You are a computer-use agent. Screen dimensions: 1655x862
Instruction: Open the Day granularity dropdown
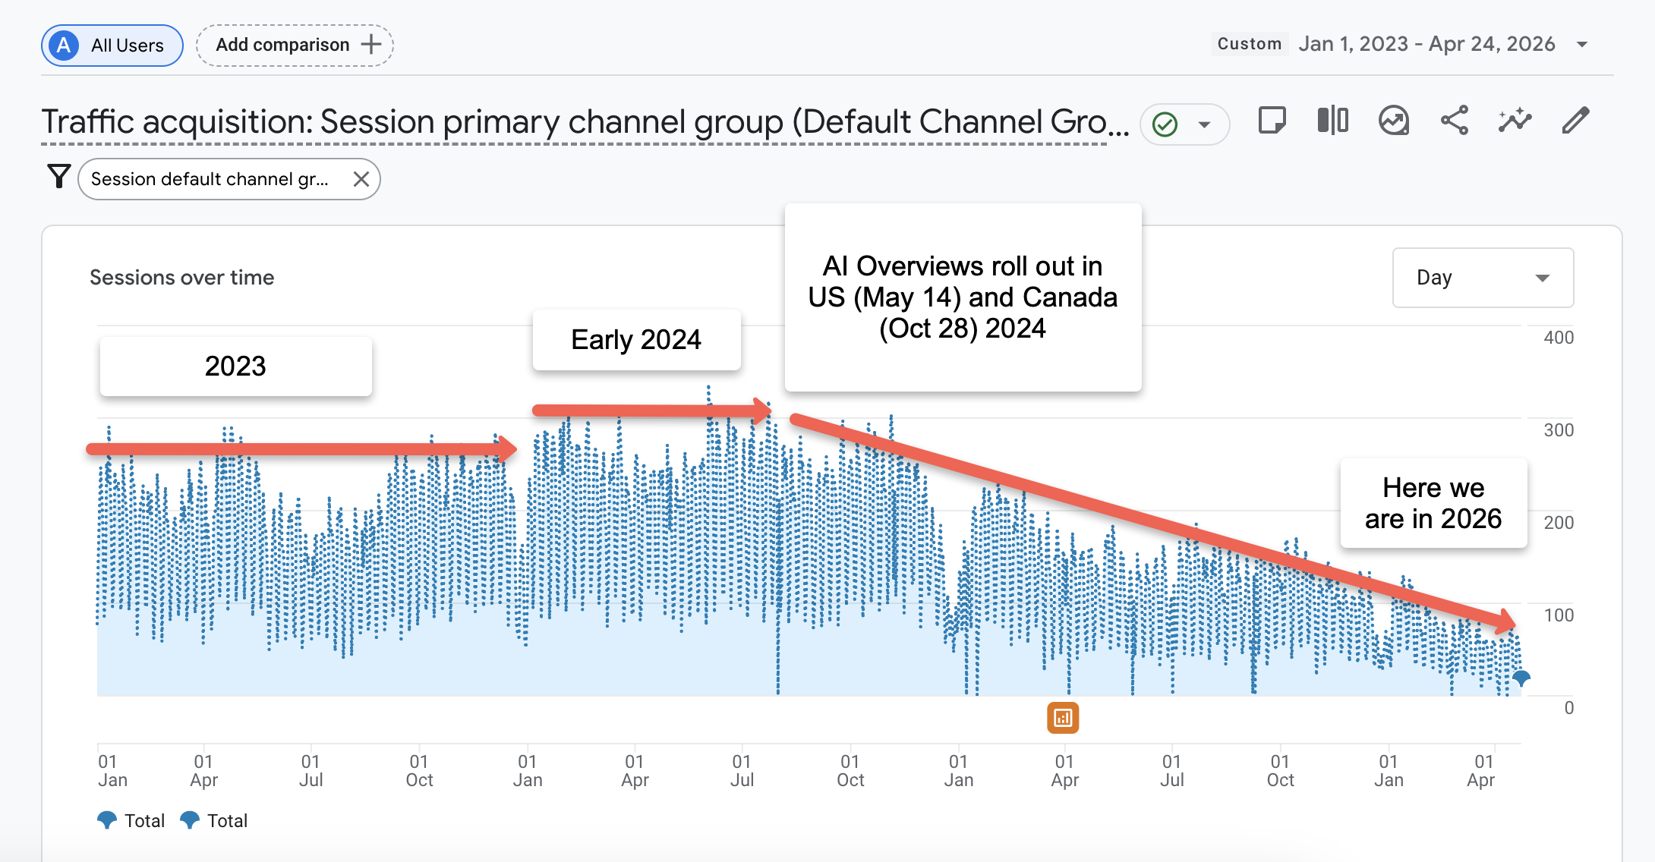[1482, 278]
